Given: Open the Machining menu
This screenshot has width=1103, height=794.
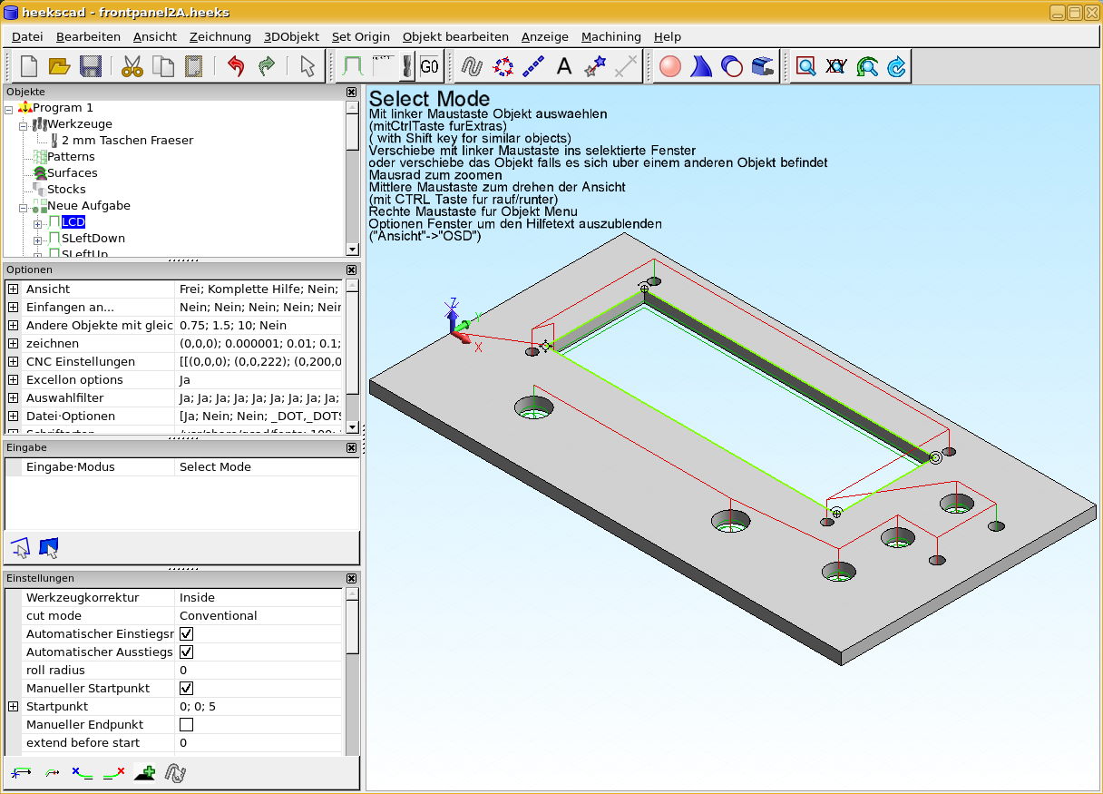Looking at the screenshot, I should [610, 37].
